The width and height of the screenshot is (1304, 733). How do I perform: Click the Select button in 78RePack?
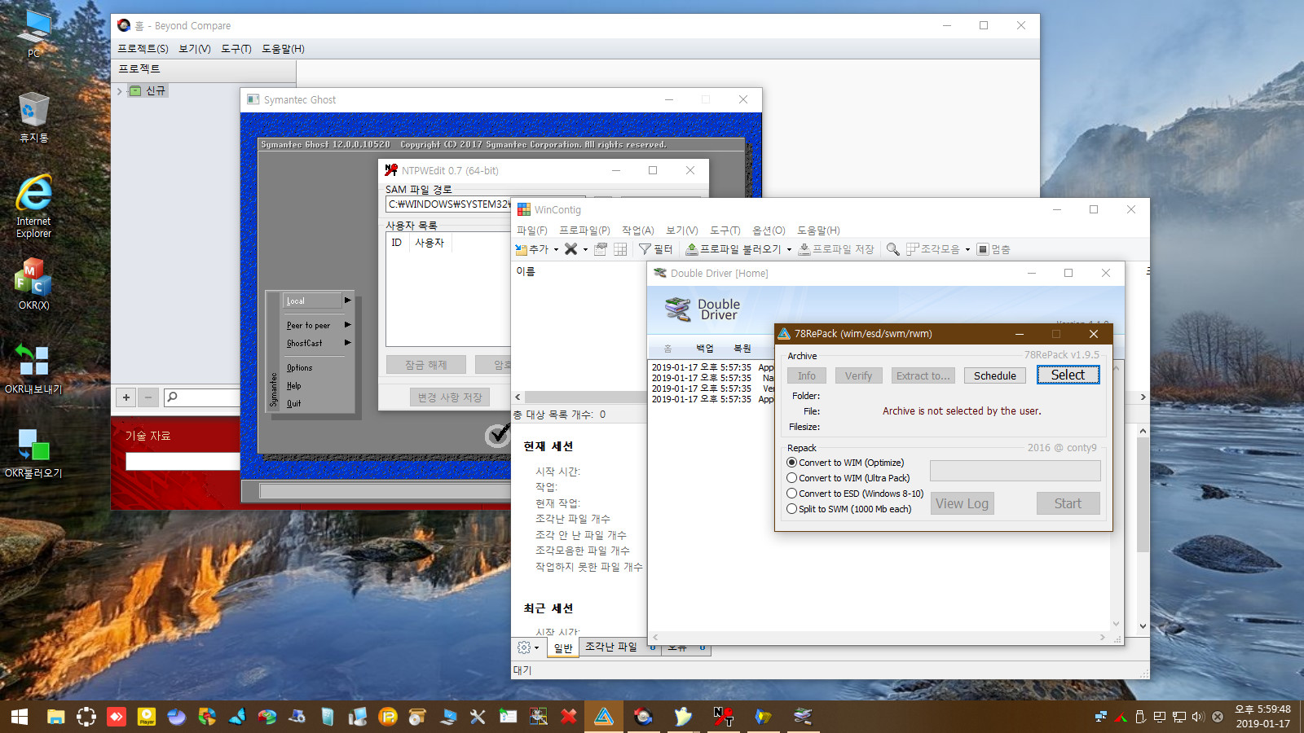[1068, 375]
